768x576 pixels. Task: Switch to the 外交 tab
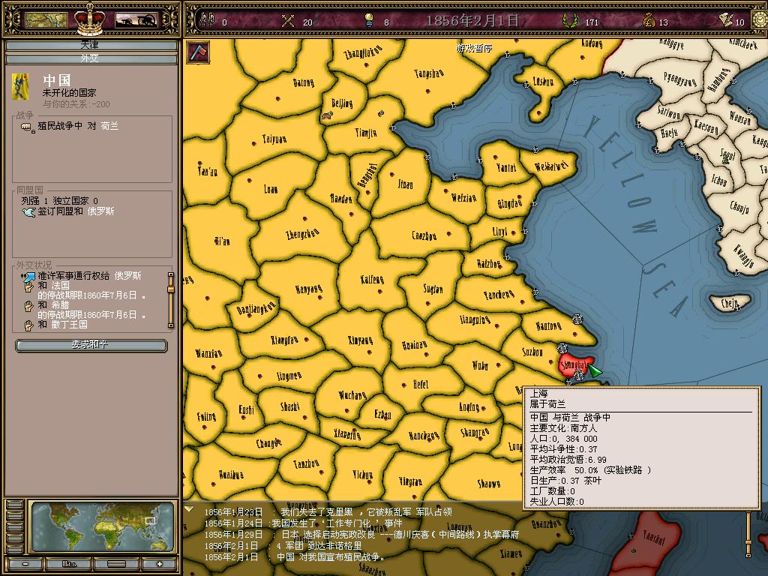tap(91, 58)
